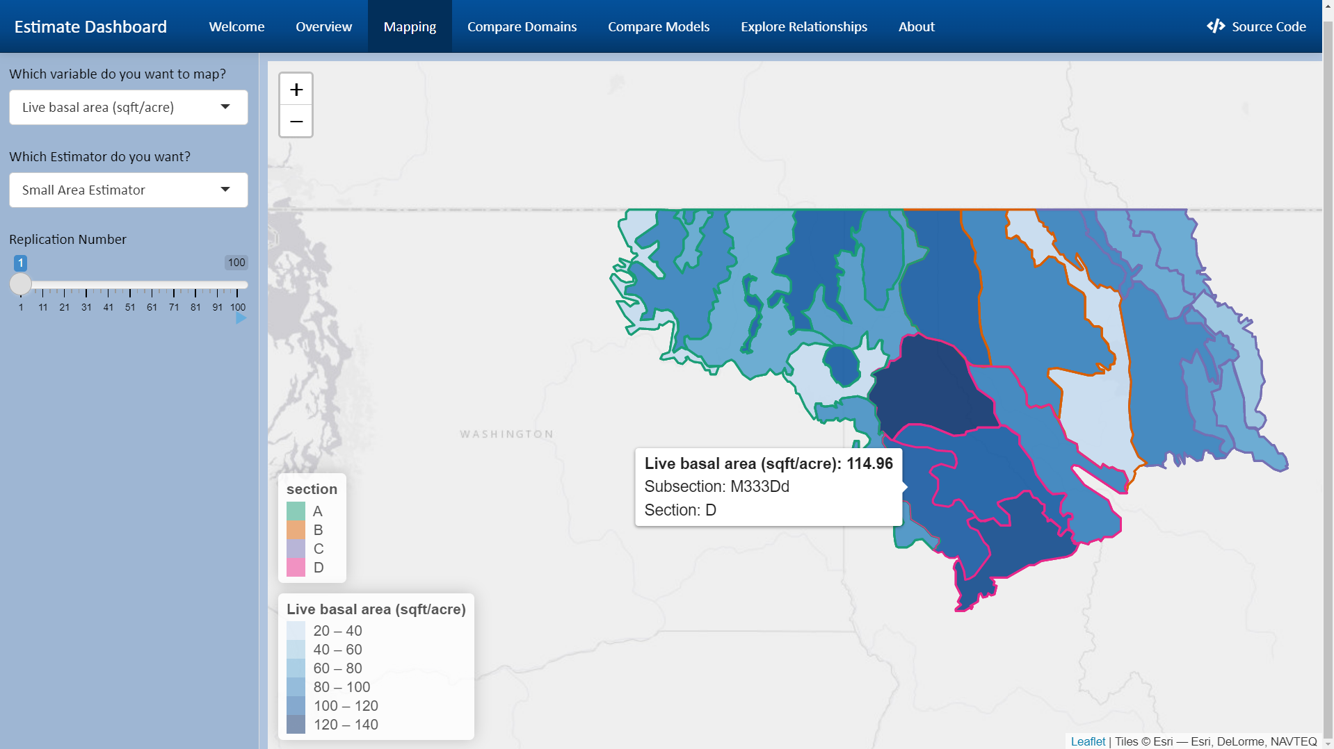Image resolution: width=1334 pixels, height=749 pixels.
Task: Zoom out the map with minus button
Action: 296,122
